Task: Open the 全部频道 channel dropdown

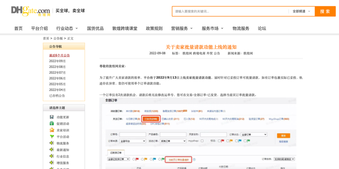Action: (301, 11)
